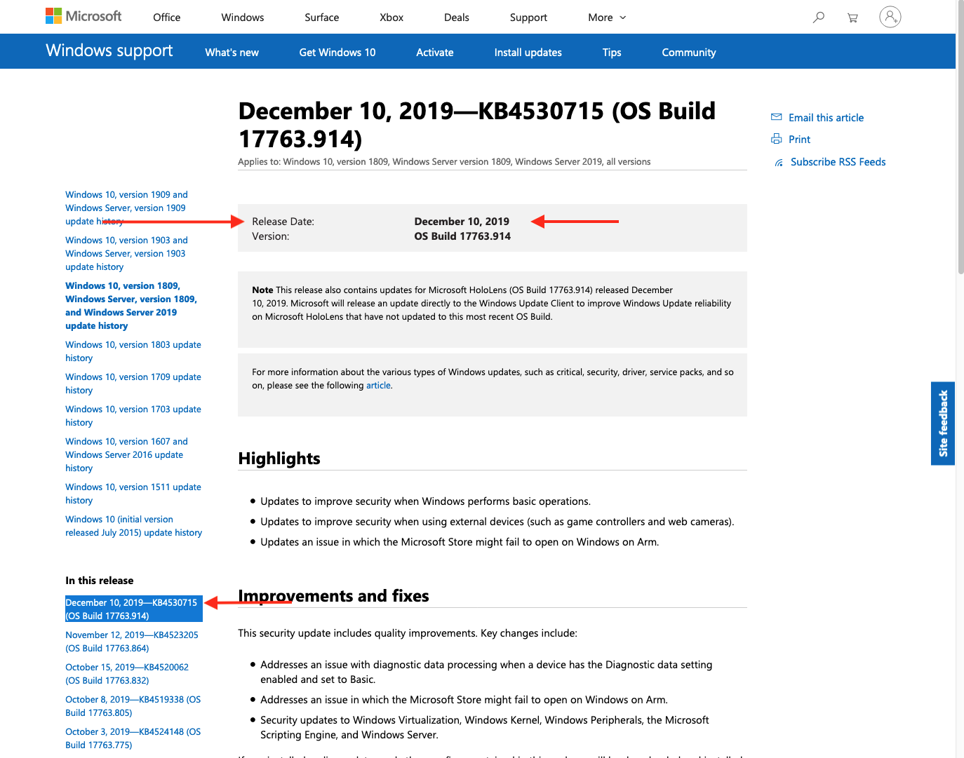Open the Surface menu item
This screenshot has width=964, height=758.
[x=322, y=18]
